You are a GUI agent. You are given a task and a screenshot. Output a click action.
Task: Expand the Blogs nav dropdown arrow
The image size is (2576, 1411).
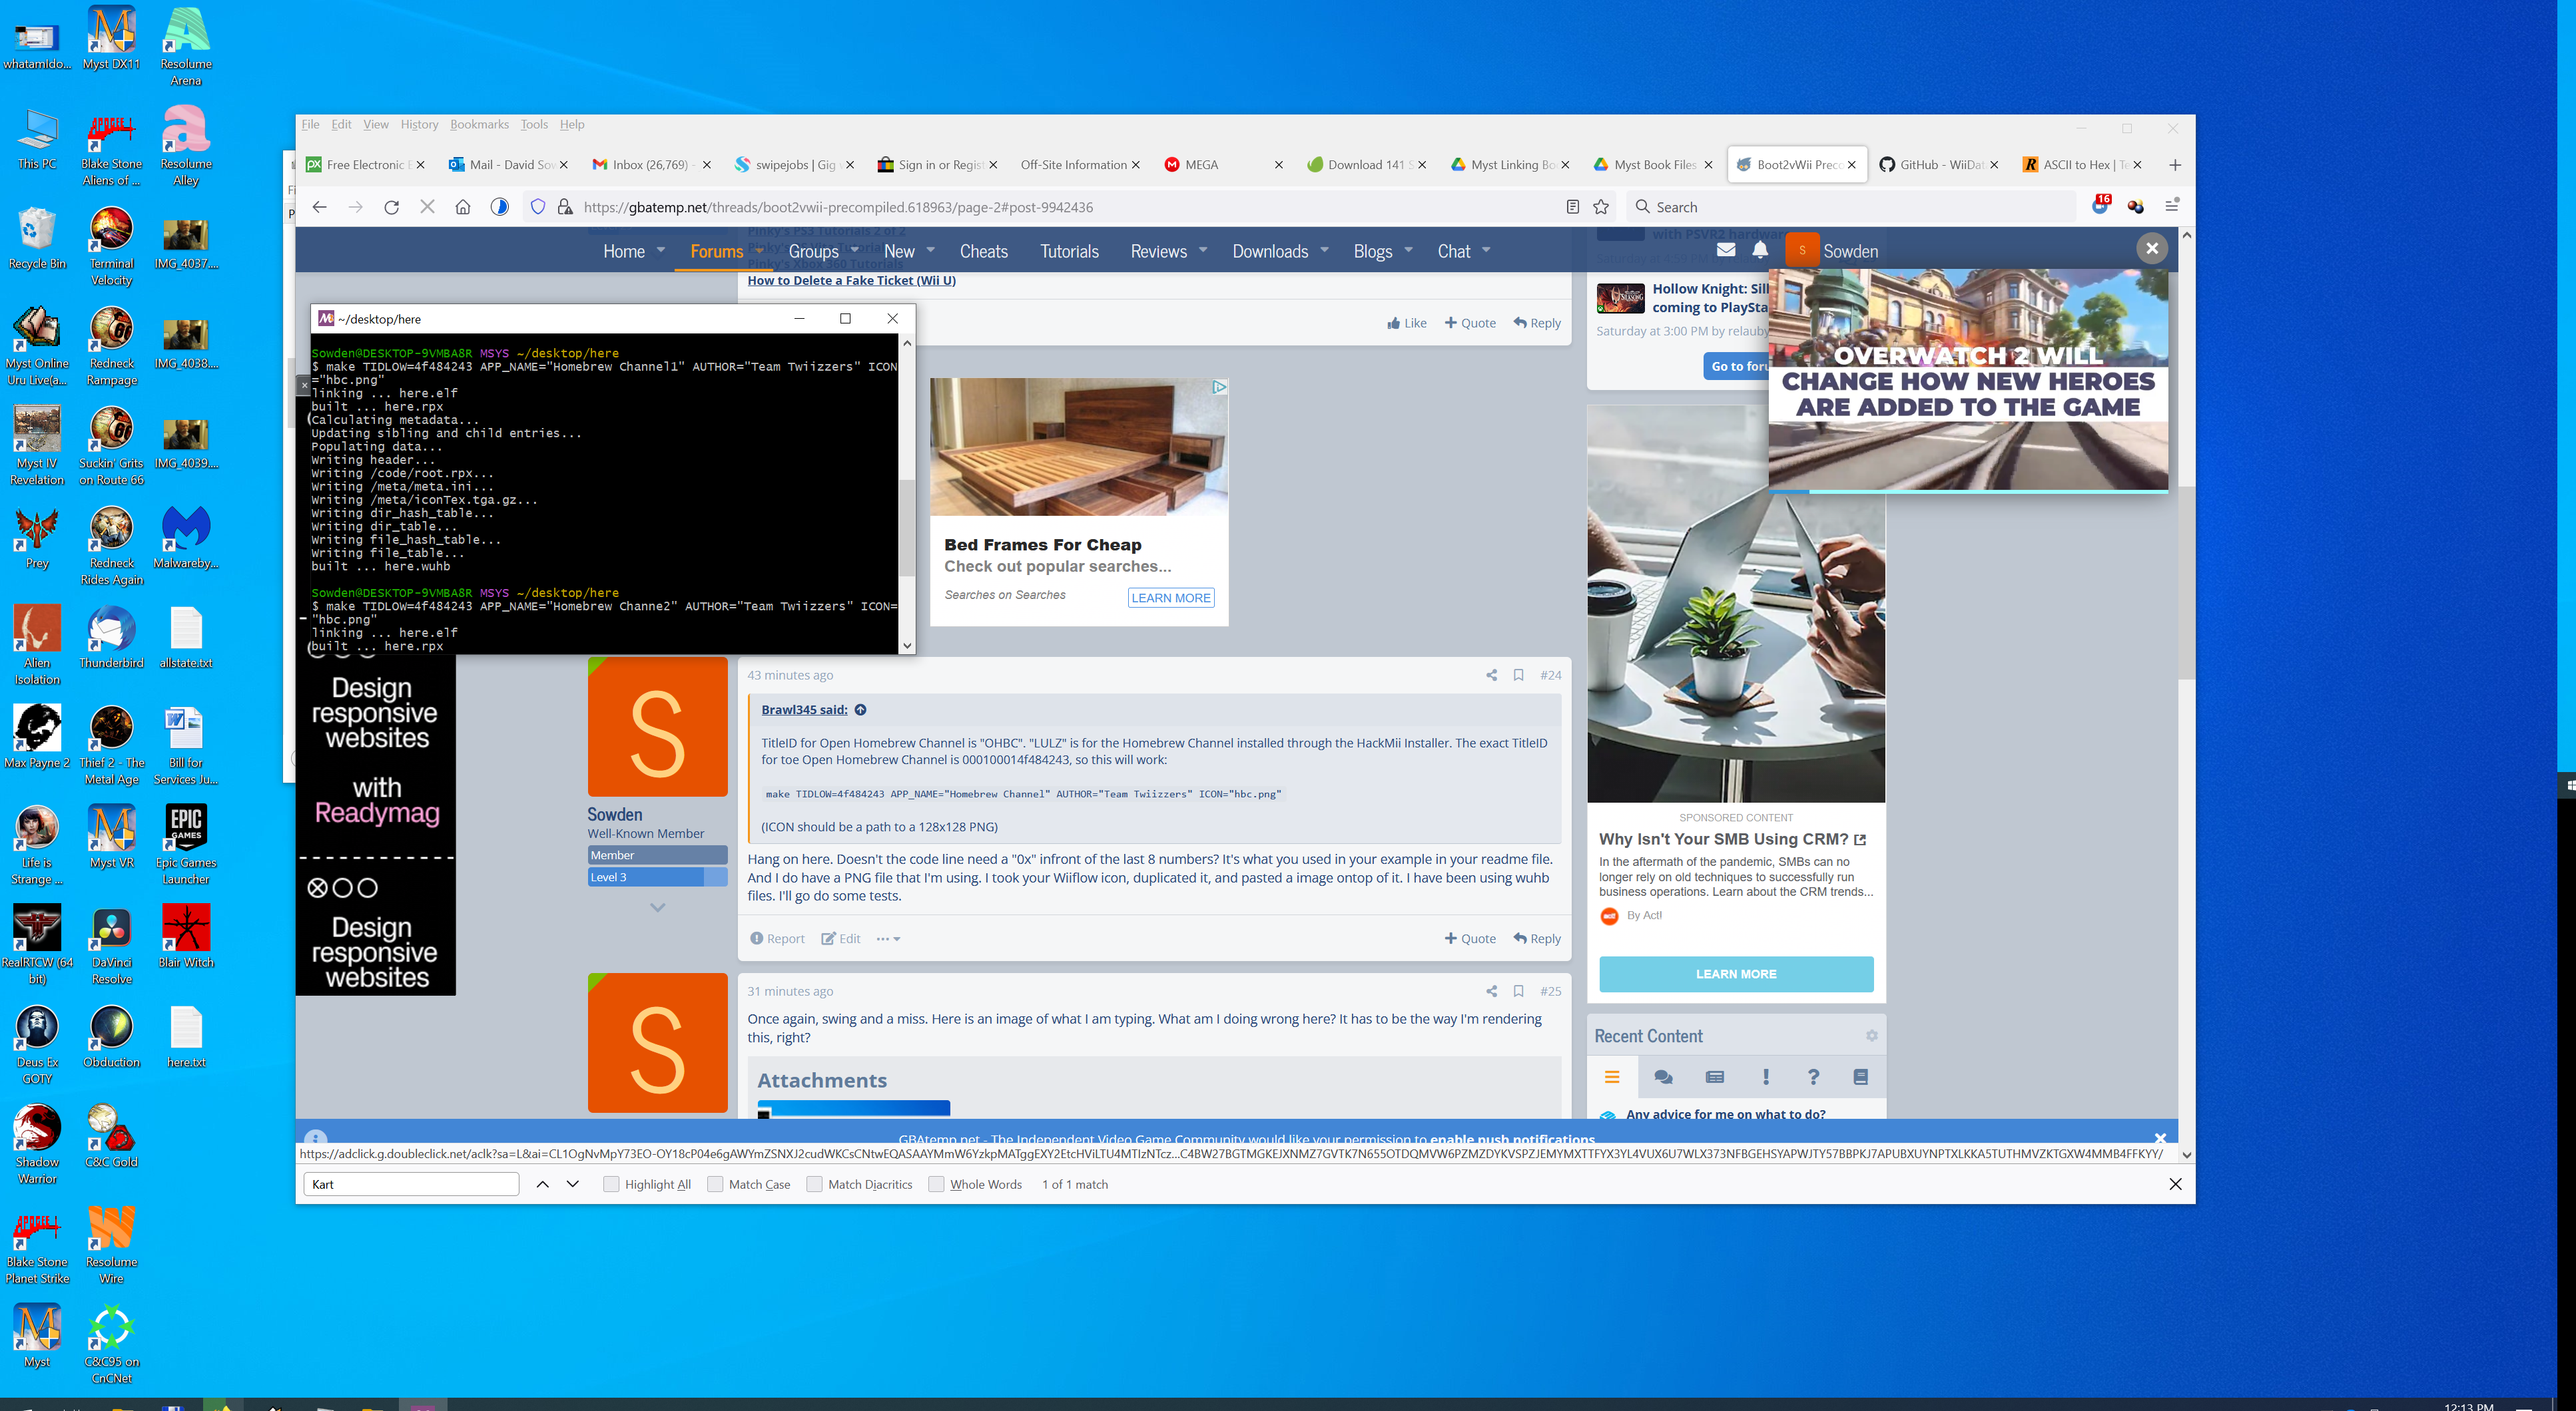pyautogui.click(x=1408, y=250)
